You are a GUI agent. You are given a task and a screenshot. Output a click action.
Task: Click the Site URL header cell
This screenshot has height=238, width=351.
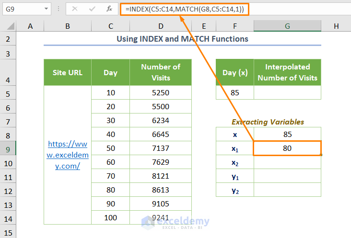tap(68, 72)
